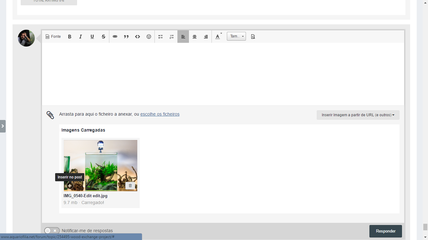Insert a numbered list

[172, 37]
